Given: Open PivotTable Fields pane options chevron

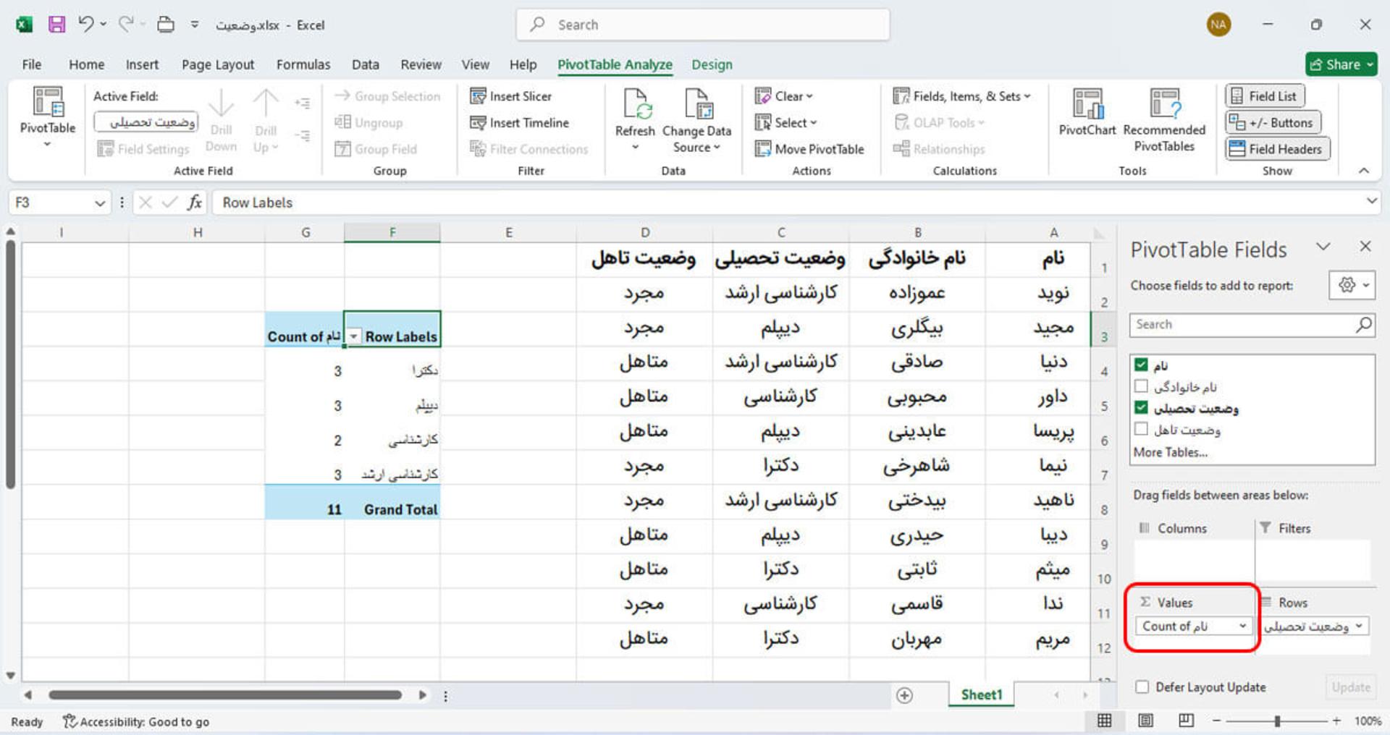Looking at the screenshot, I should [x=1323, y=247].
